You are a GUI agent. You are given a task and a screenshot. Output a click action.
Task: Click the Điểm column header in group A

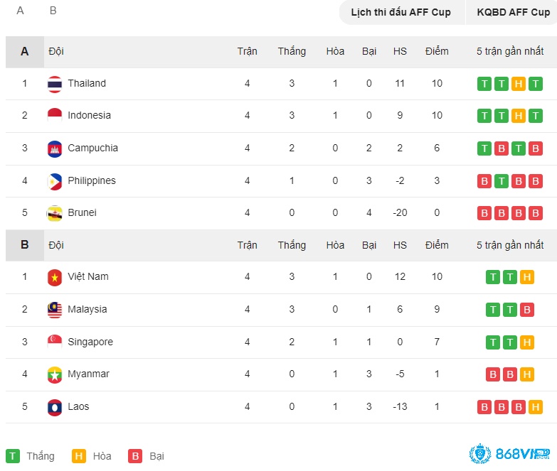(x=437, y=51)
